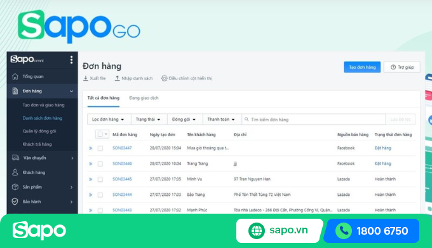The height and width of the screenshot is (248, 432).
Task: Toggle the select-all orders checkbox
Action: (x=100, y=134)
